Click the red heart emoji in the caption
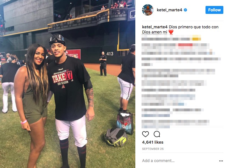The height and width of the screenshot is (168, 229). (171, 32)
